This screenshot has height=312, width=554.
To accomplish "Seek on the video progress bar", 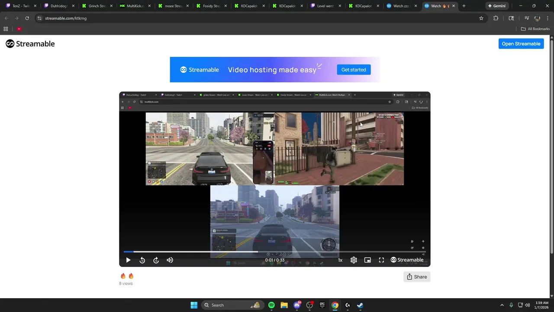I will (275, 251).
